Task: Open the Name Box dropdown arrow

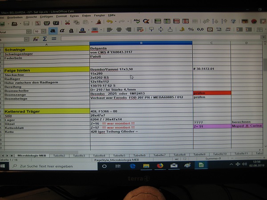Action: click(26, 40)
